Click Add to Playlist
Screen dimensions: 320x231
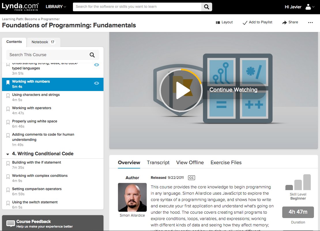click(x=257, y=22)
